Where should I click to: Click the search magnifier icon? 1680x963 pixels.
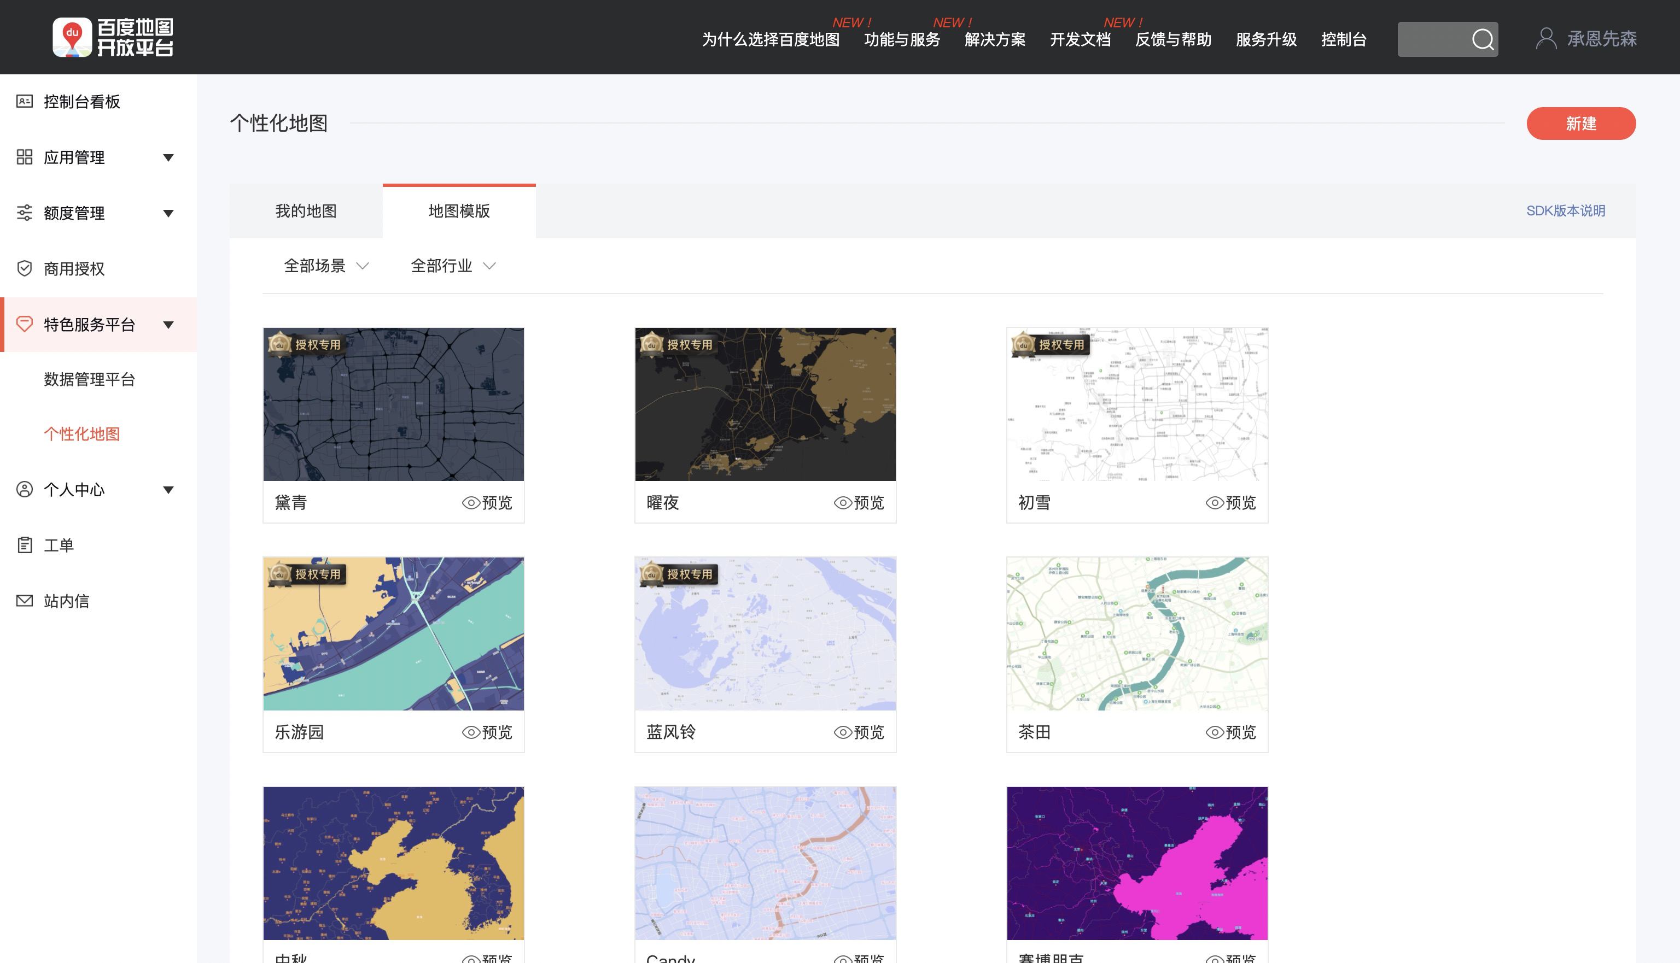(x=1482, y=39)
